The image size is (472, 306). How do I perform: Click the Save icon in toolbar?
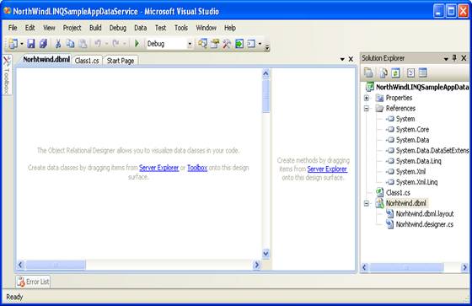31,44
